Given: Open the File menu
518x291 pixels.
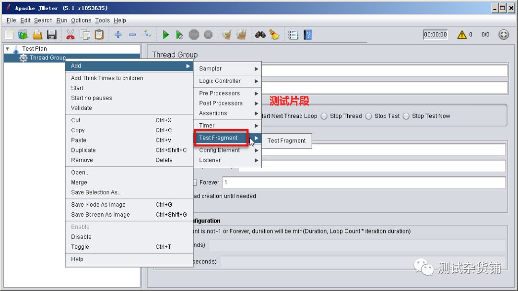Looking at the screenshot, I should (x=11, y=20).
